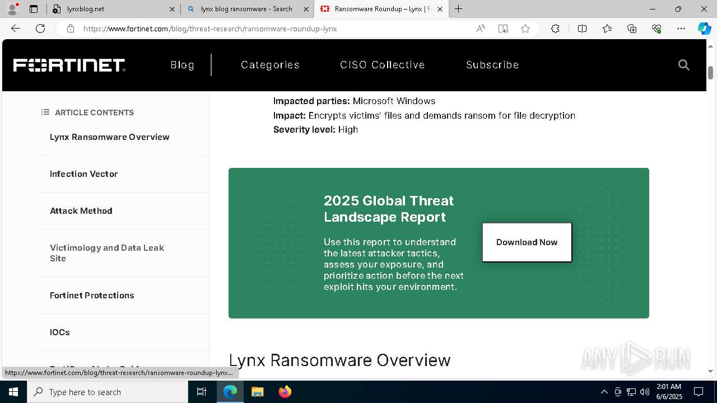Show hidden system tray icons
Screen dimensions: 717x403
(x=604, y=392)
